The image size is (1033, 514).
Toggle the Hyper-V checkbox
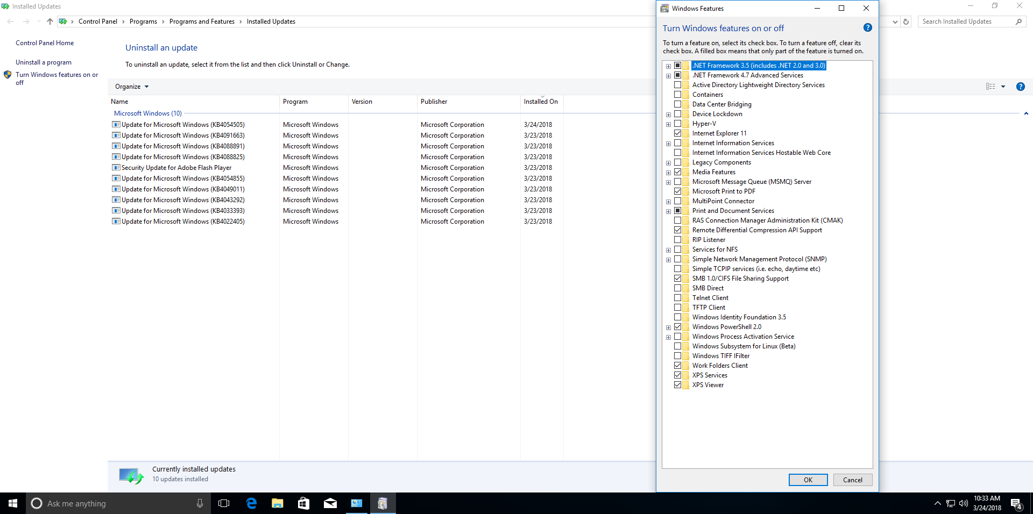pyautogui.click(x=677, y=124)
